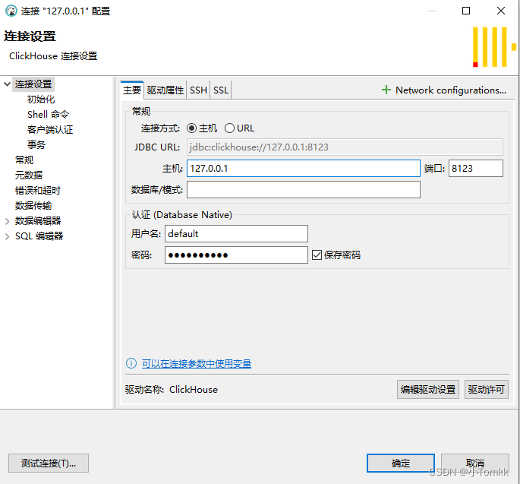Viewport: 520px width, 484px height.
Task: Maximize the connection configuration window
Action: tap(466, 11)
